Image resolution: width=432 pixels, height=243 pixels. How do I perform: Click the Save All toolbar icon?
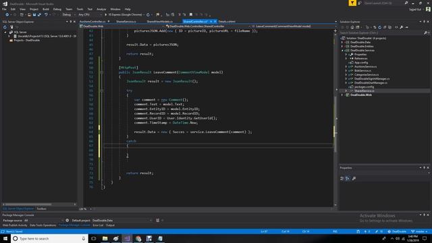click(39, 15)
